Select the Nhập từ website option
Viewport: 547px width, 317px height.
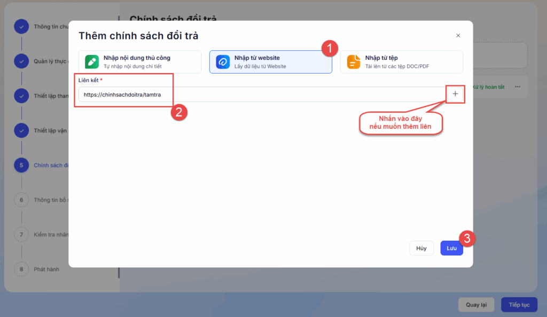[270, 62]
